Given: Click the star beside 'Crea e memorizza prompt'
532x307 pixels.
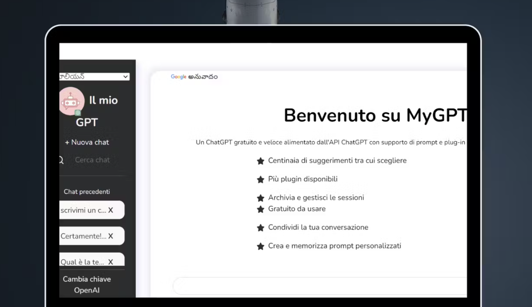Looking at the screenshot, I should pos(261,246).
